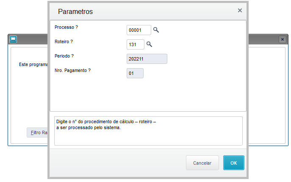The height and width of the screenshot is (182, 291).
Task: Open the Roteiro lookup magnifier
Action: click(149, 44)
